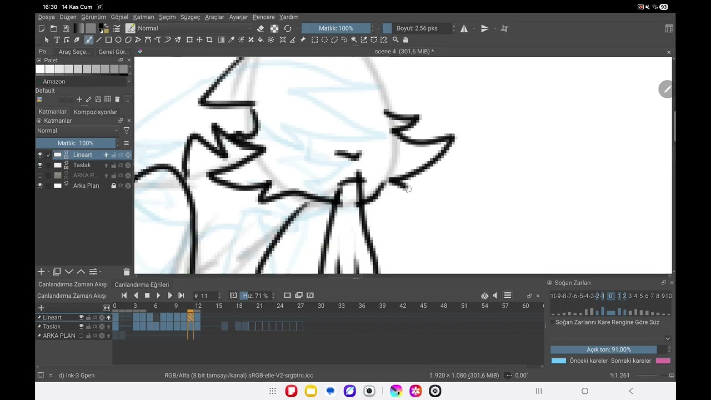Screen dimensions: 711x400
Task: Select the Move tool
Action: (199, 40)
